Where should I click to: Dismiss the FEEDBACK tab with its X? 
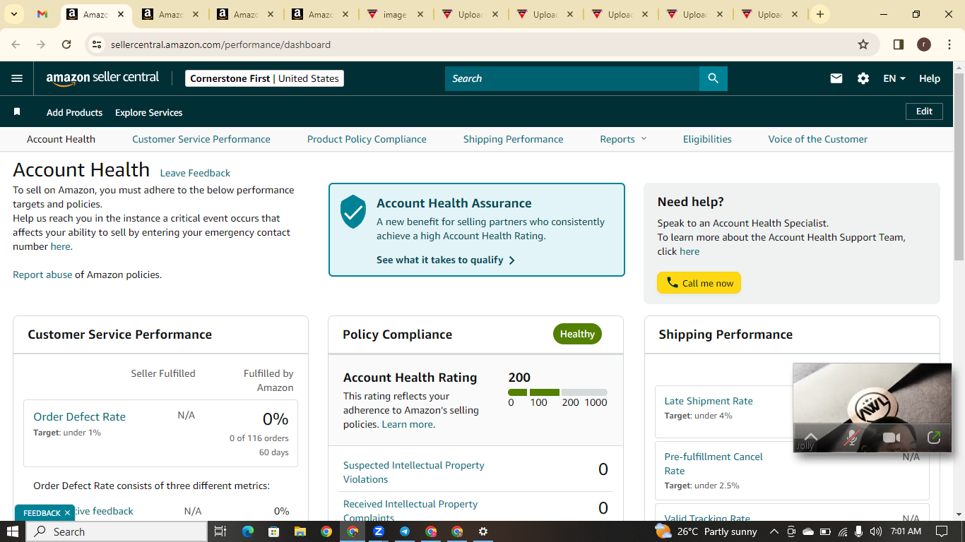point(67,513)
